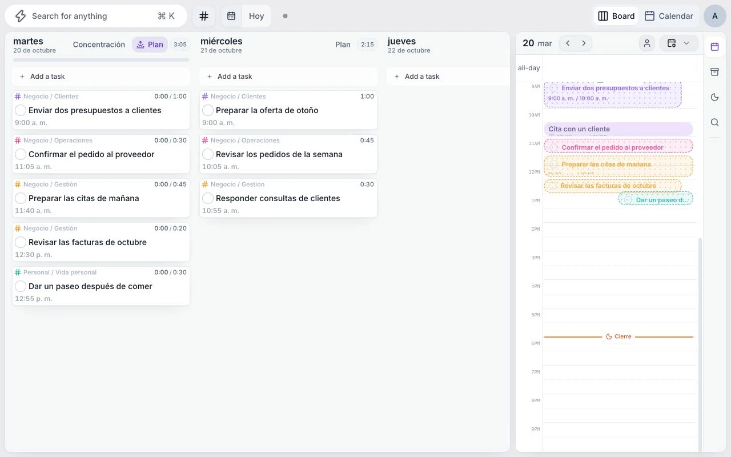Jump to today with the Hoy button
Screen dimensions: 731x457
coord(256,16)
